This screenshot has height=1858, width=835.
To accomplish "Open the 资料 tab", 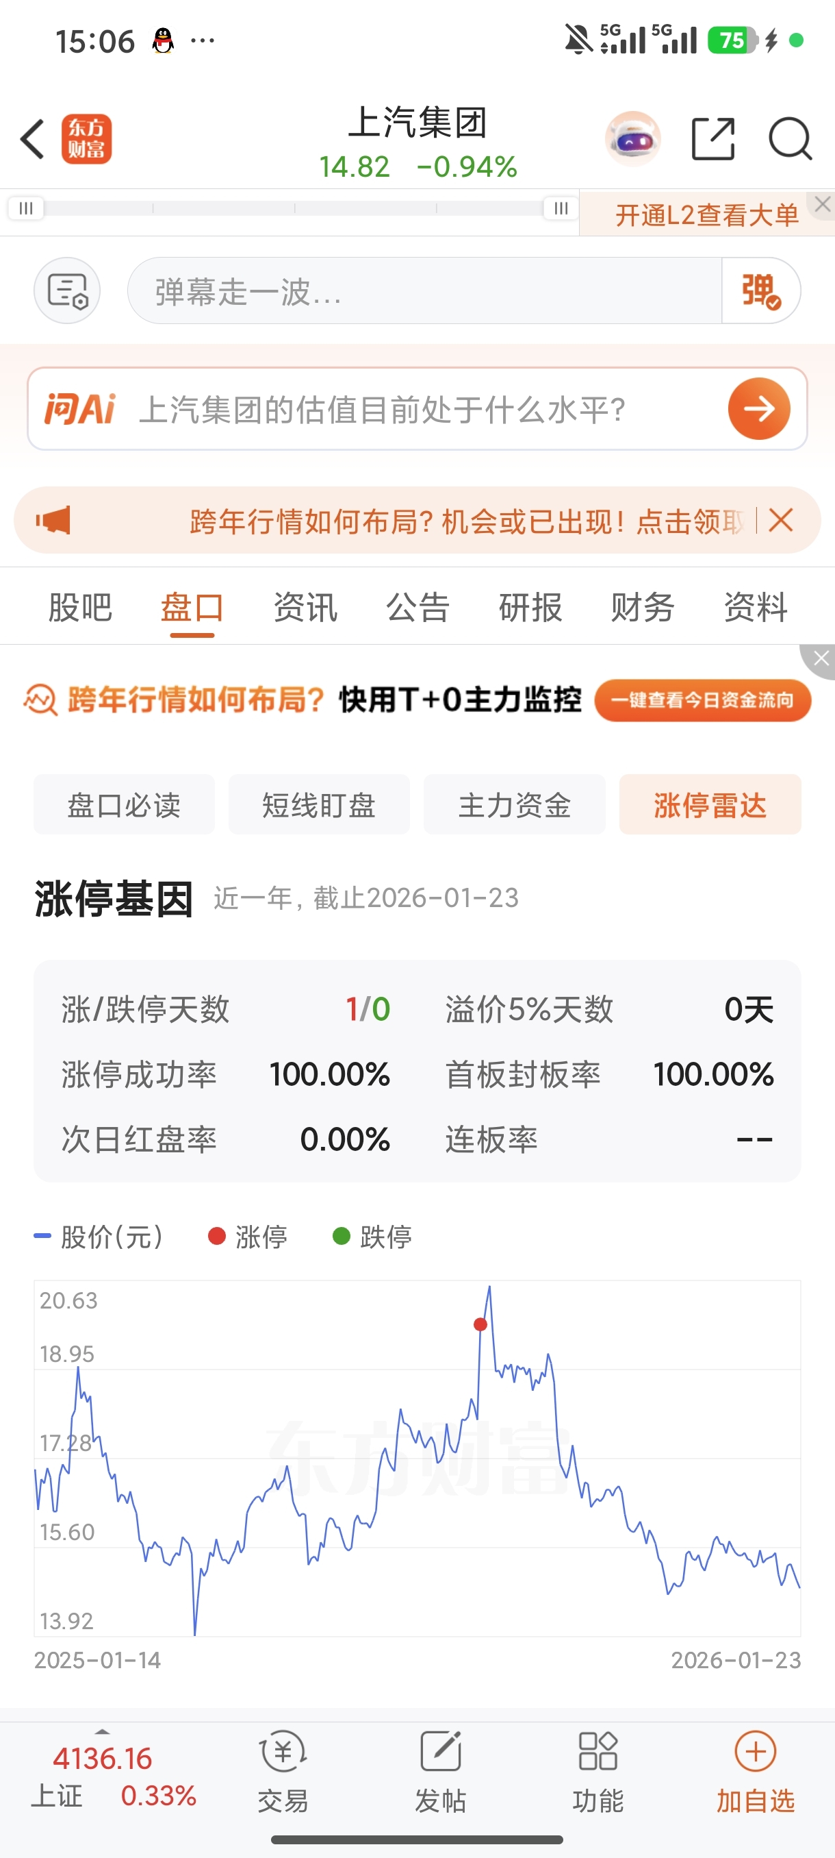I will (756, 607).
